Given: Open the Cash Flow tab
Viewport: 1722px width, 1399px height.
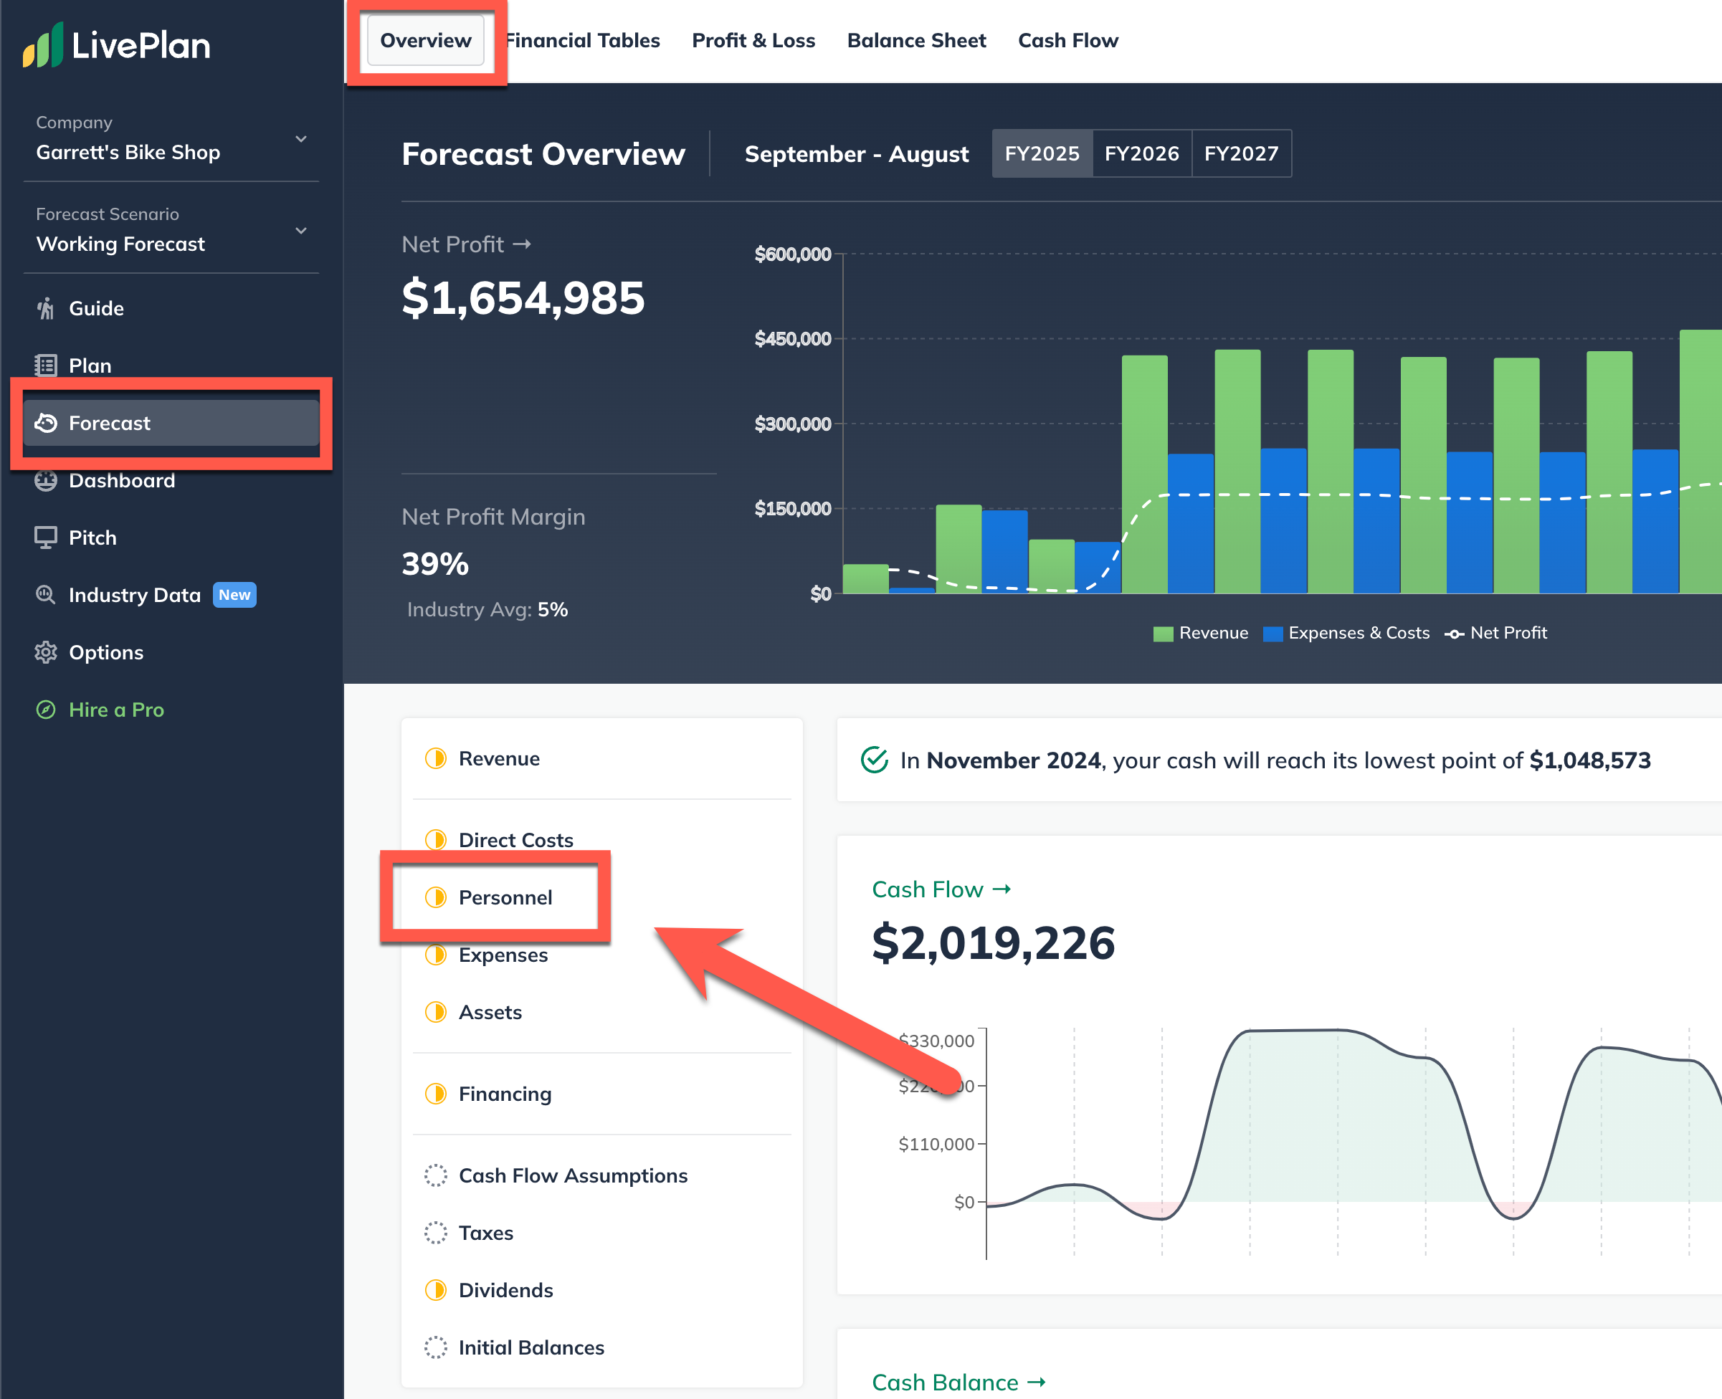Looking at the screenshot, I should pos(1068,40).
